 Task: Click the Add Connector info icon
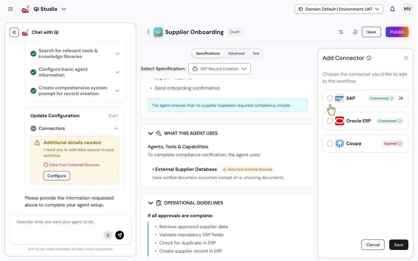[369, 58]
